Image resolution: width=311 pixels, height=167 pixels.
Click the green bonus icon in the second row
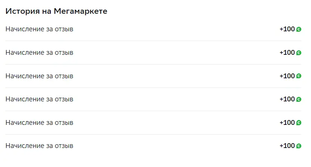click(x=299, y=53)
